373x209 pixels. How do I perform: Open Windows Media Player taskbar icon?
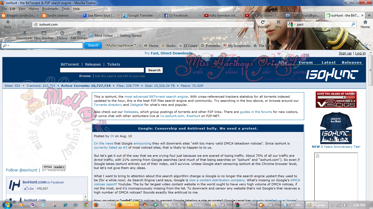(x=22, y=205)
